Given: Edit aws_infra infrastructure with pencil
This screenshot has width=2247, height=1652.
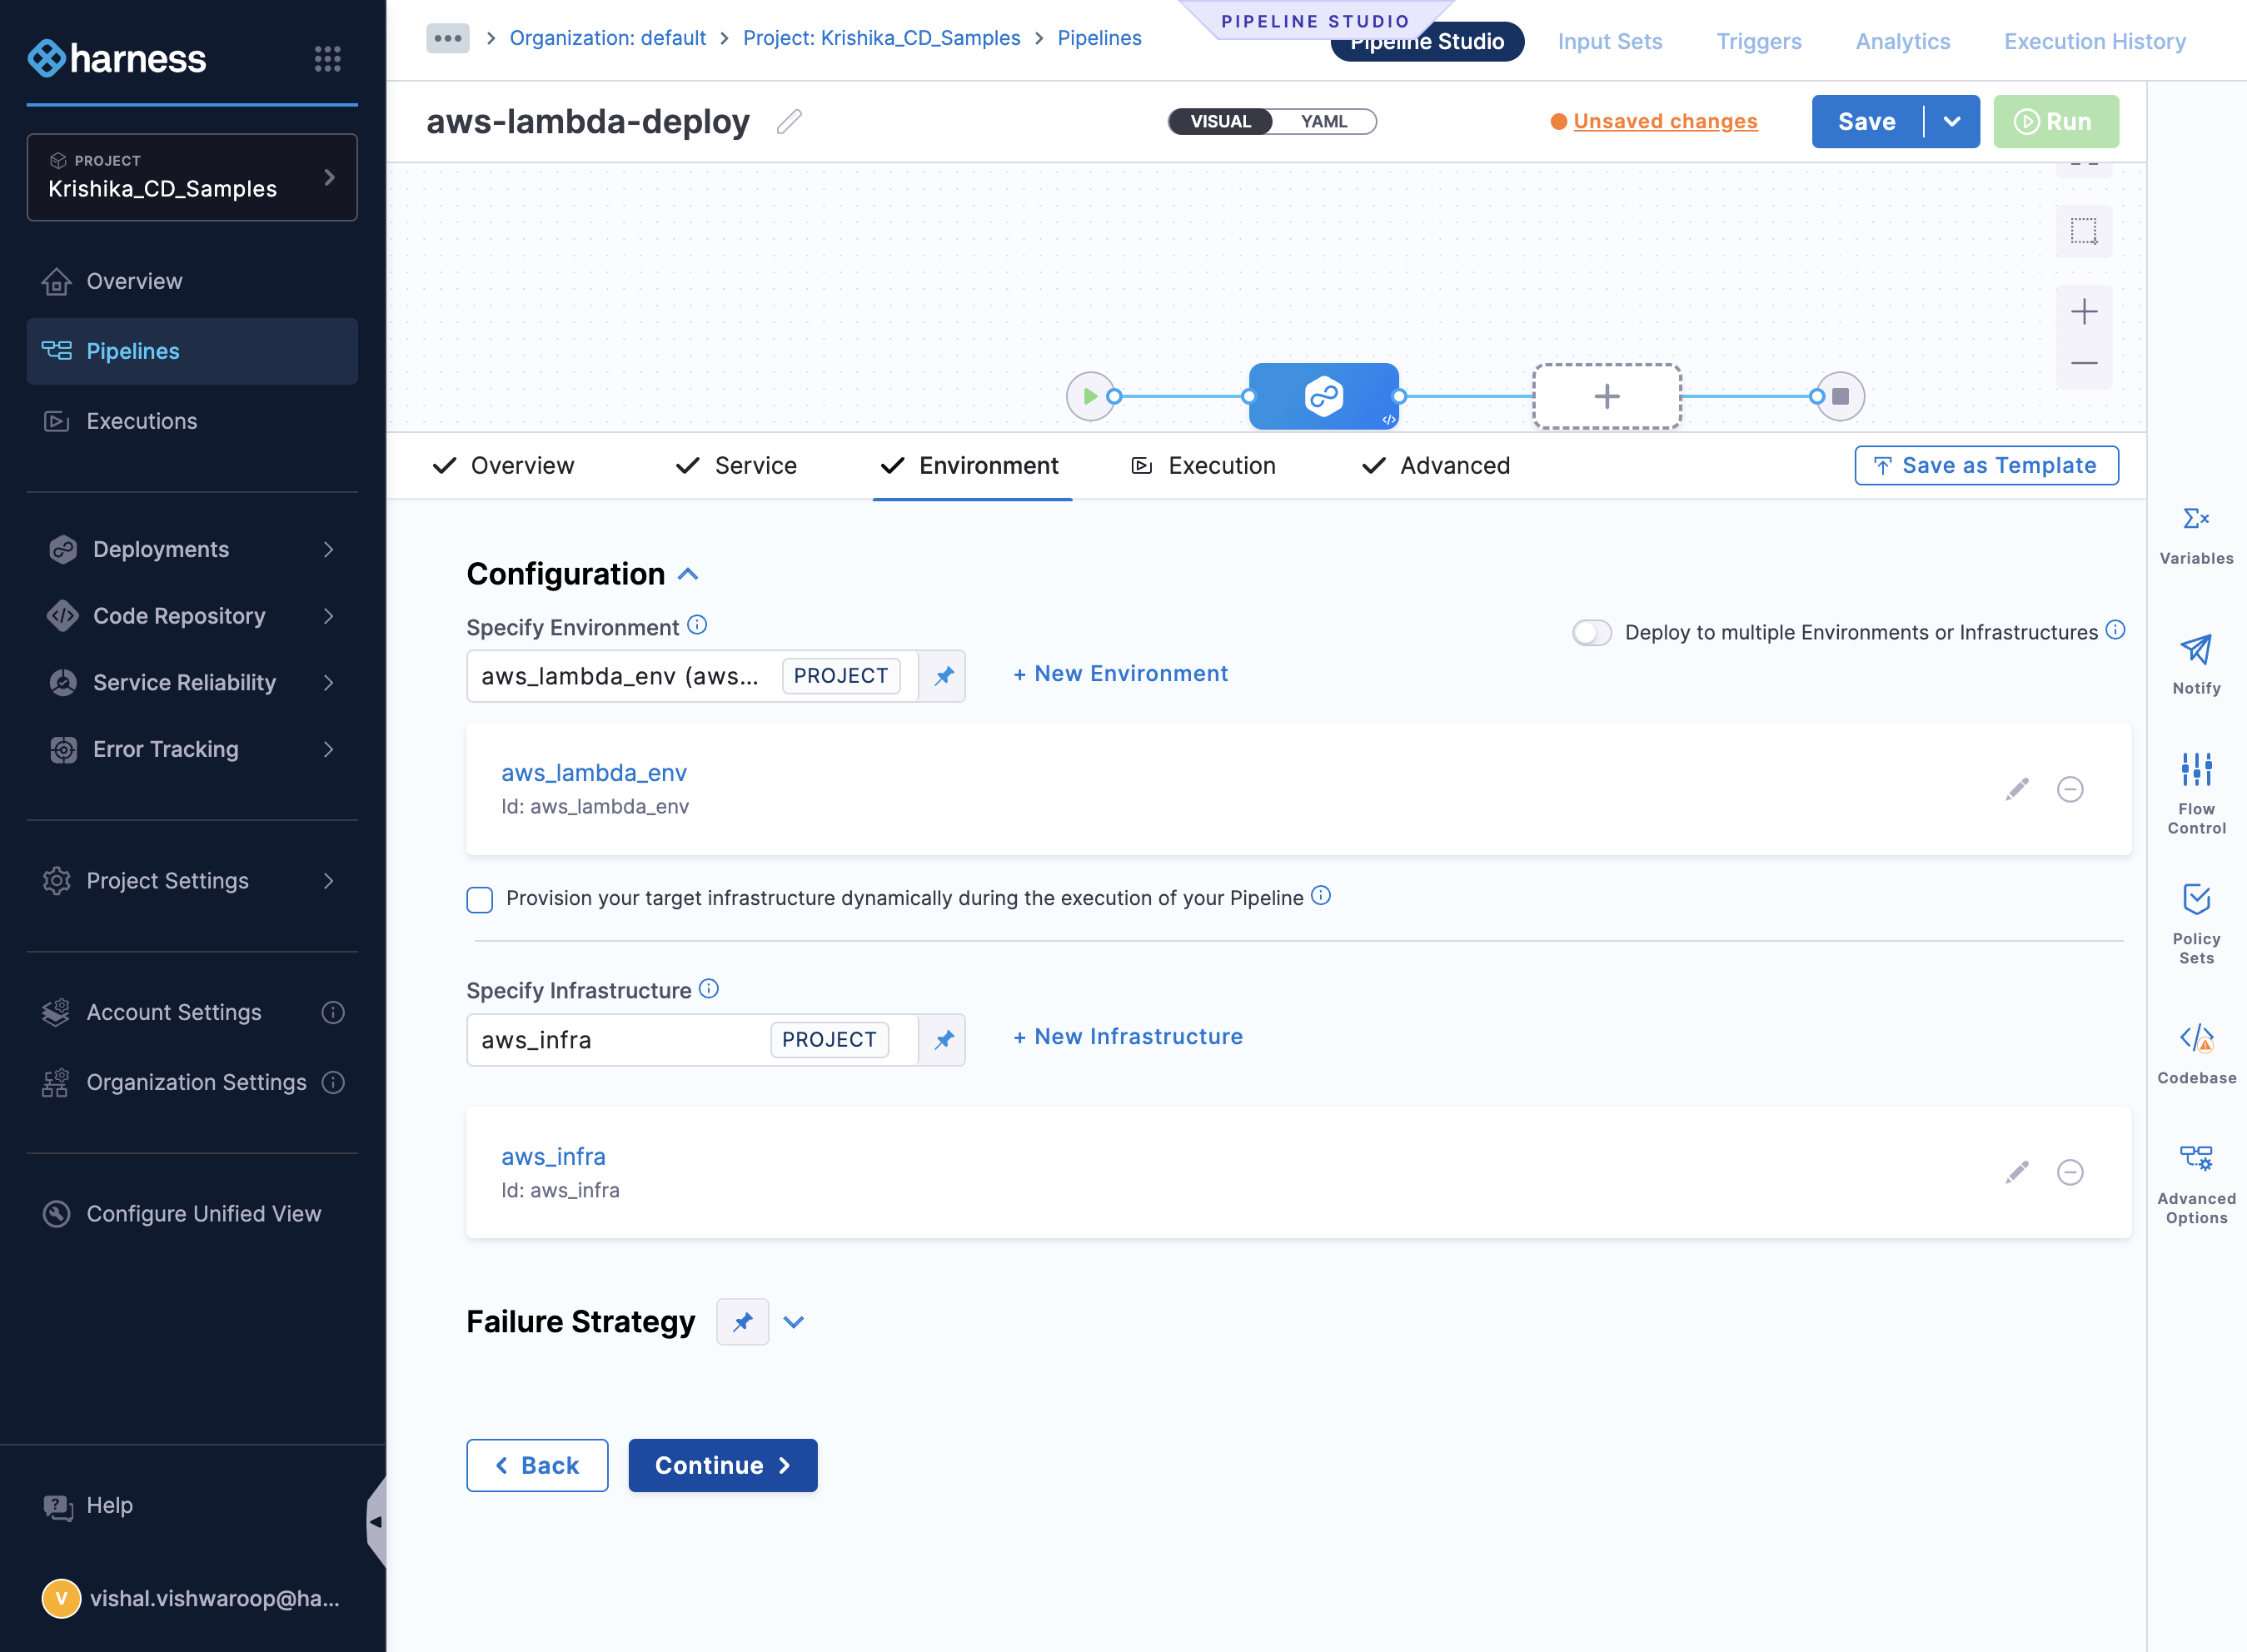Looking at the screenshot, I should tap(2016, 1172).
